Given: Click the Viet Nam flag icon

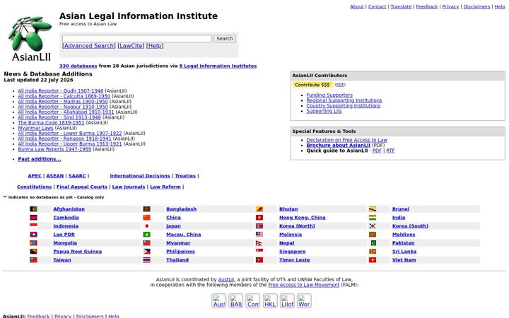Looking at the screenshot, I should coord(373,259).
